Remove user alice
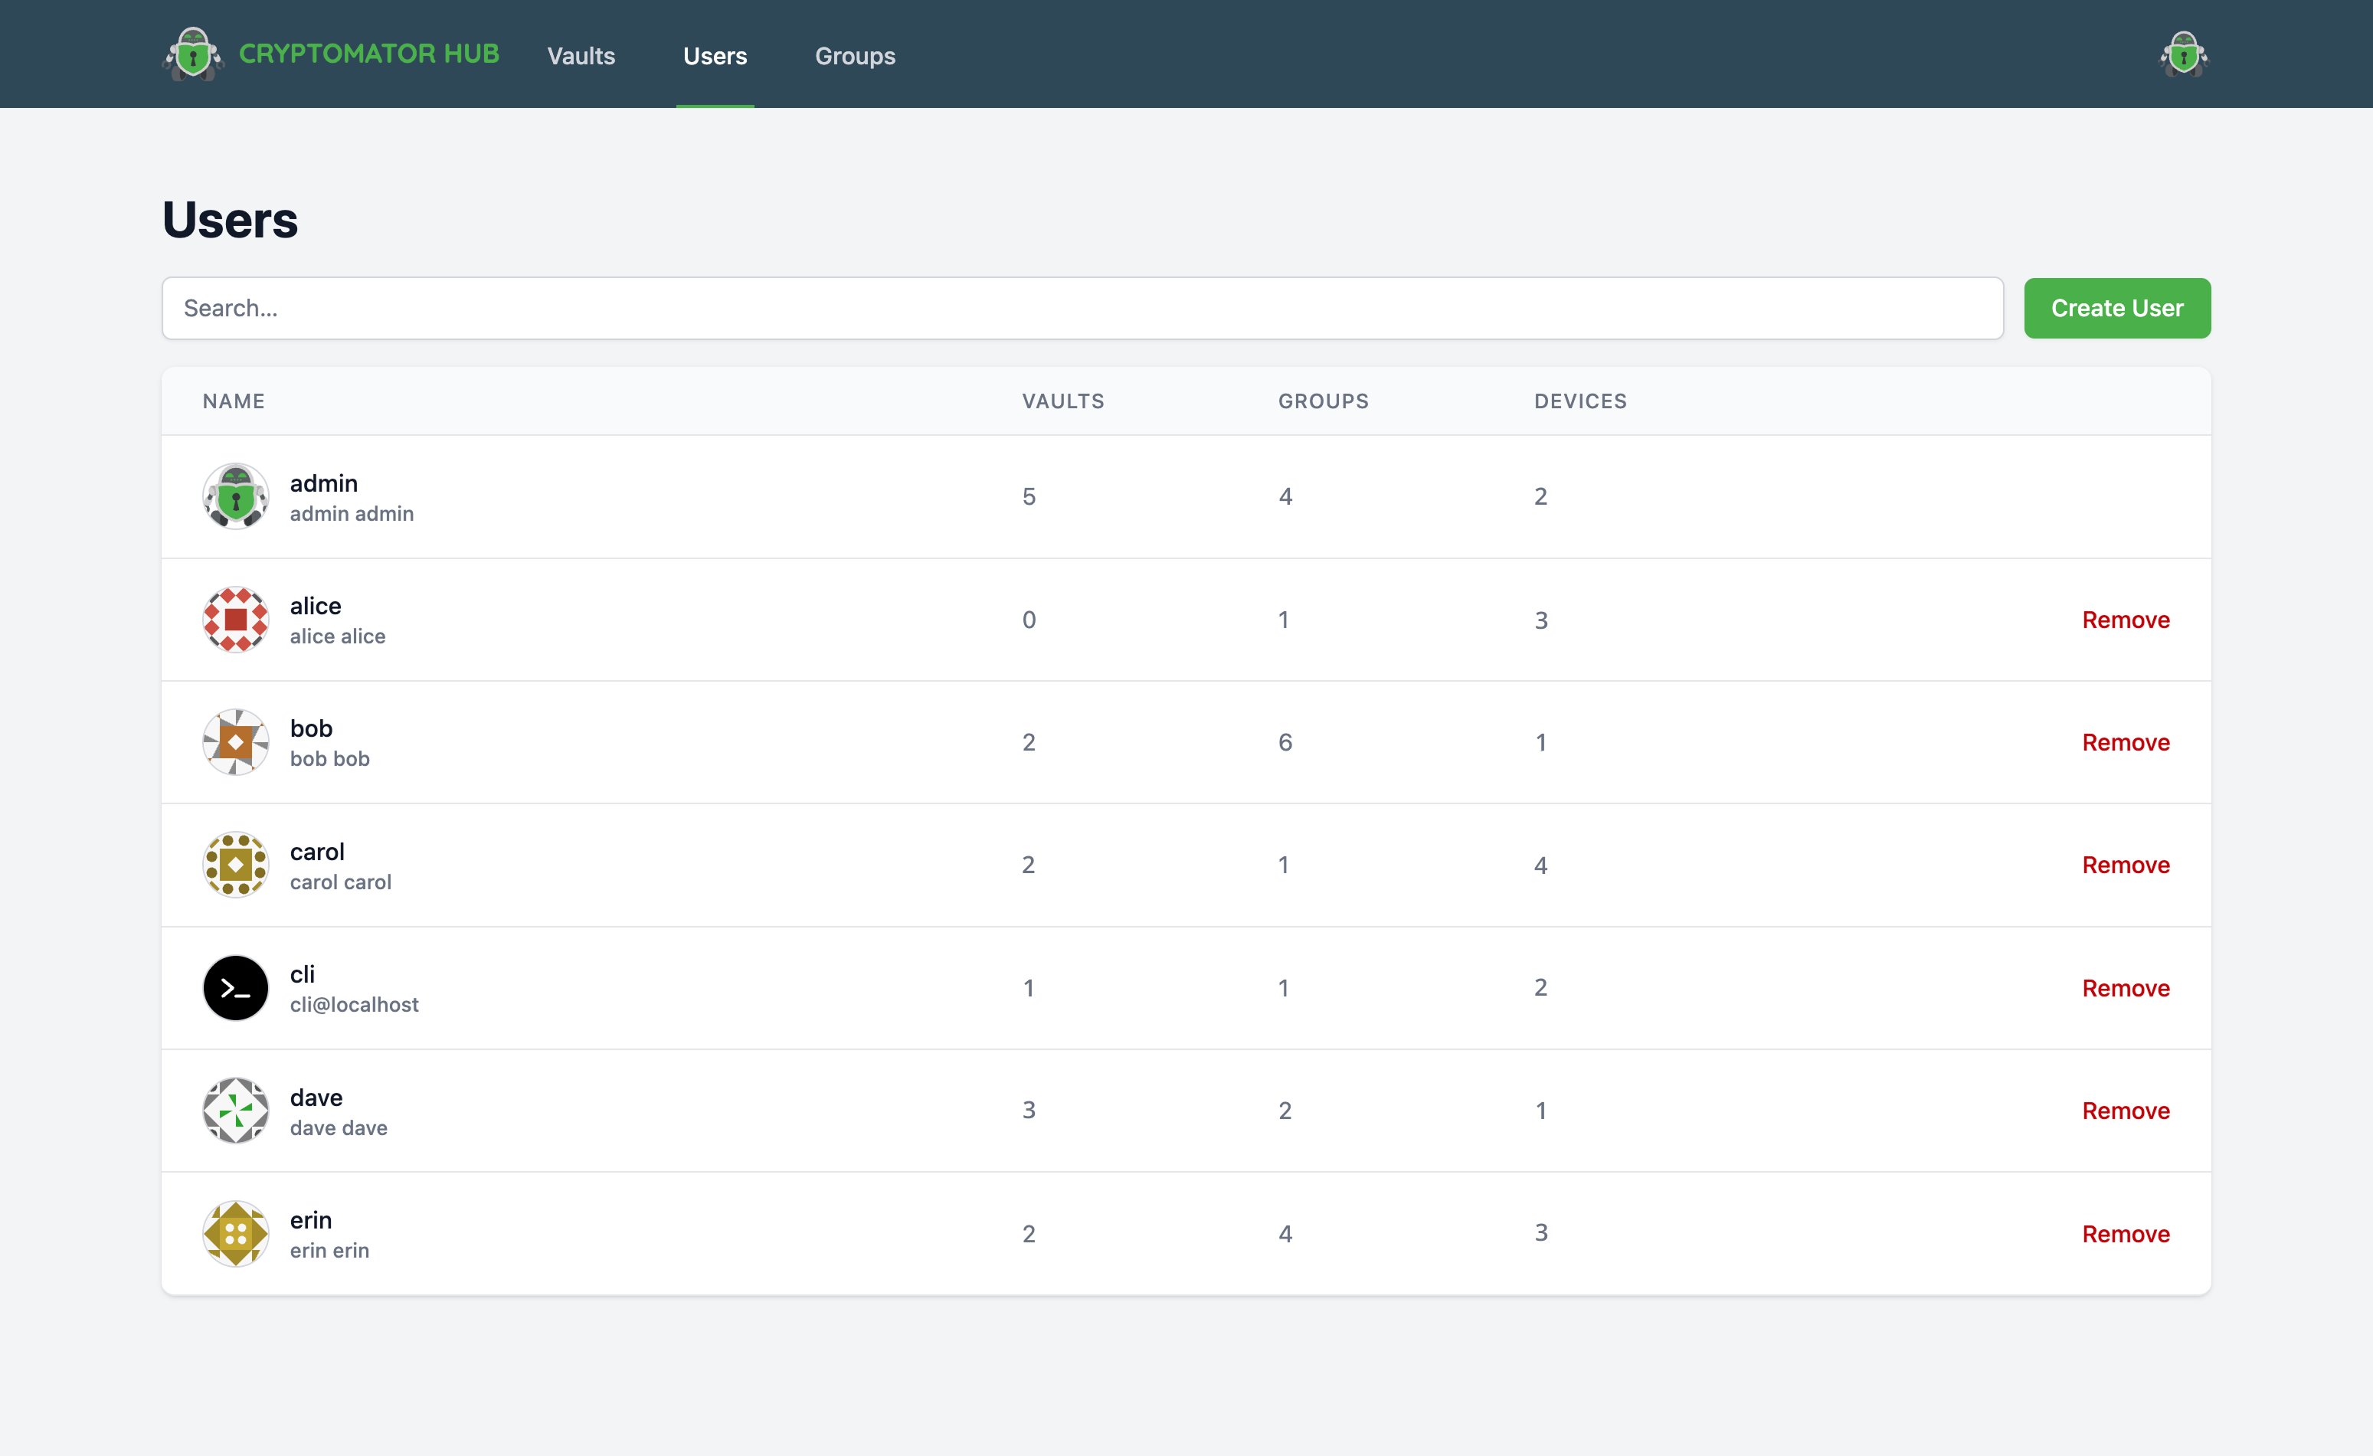Image resolution: width=2373 pixels, height=1456 pixels. pyautogui.click(x=2125, y=620)
